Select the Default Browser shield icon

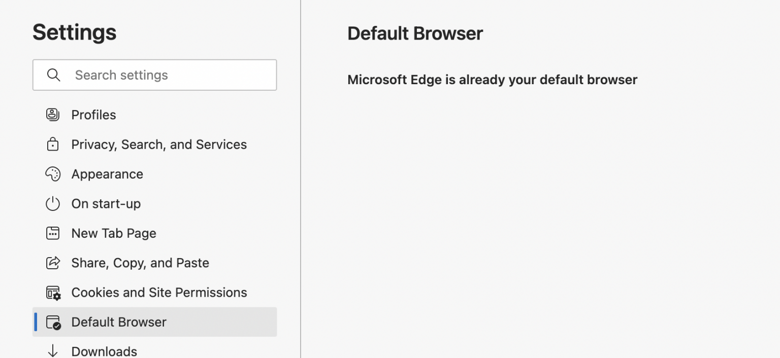point(53,322)
